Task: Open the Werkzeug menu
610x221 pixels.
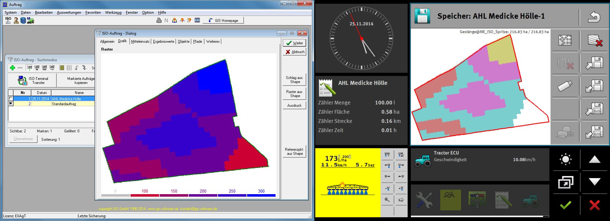Action: click(x=113, y=12)
